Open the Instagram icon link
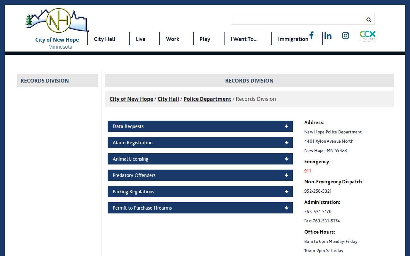410x256 pixels. (x=345, y=36)
